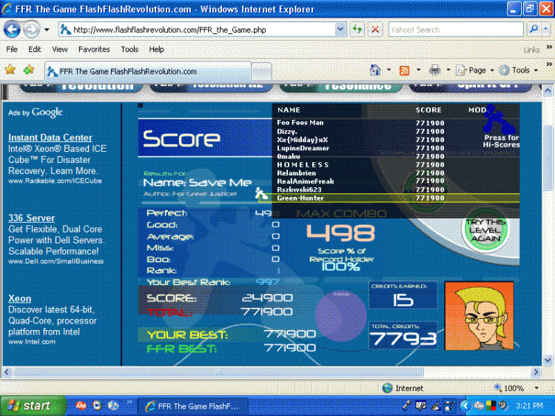
Task: Click Try This Level Again button
Action: (x=485, y=230)
